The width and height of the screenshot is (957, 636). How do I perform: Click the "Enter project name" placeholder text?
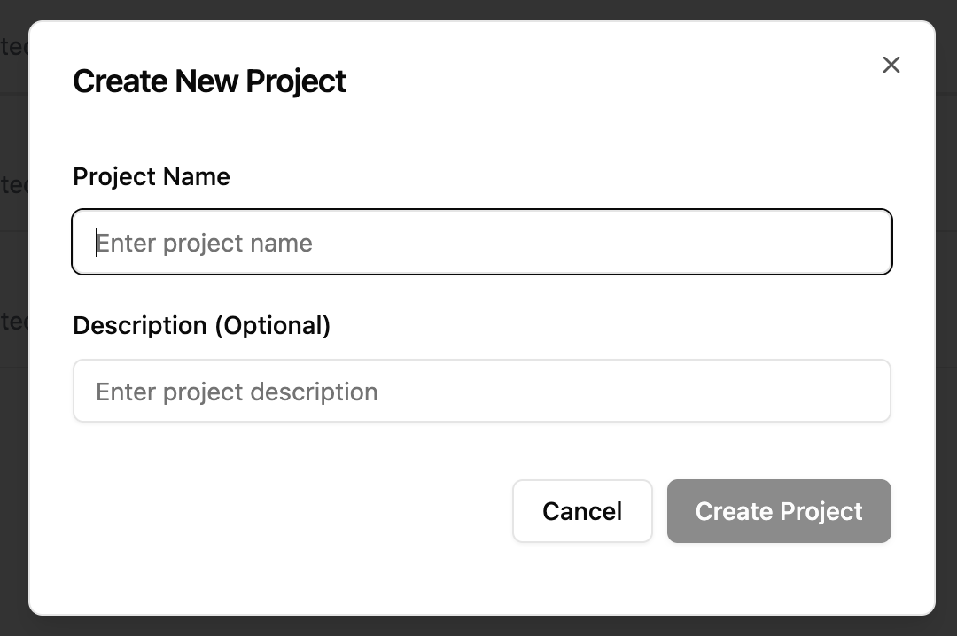click(205, 244)
